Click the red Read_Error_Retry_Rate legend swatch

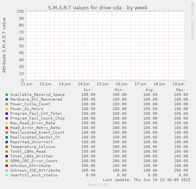point(7,128)
